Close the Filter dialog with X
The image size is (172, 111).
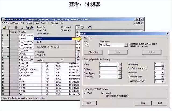coord(167,34)
